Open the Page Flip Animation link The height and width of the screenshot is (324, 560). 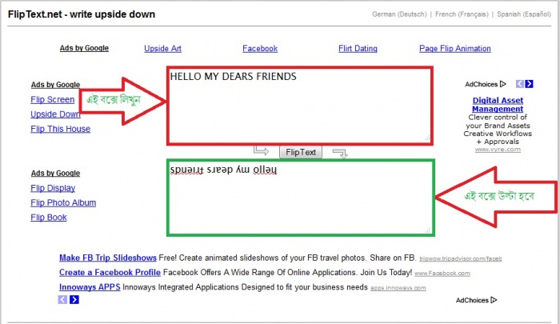tap(455, 49)
